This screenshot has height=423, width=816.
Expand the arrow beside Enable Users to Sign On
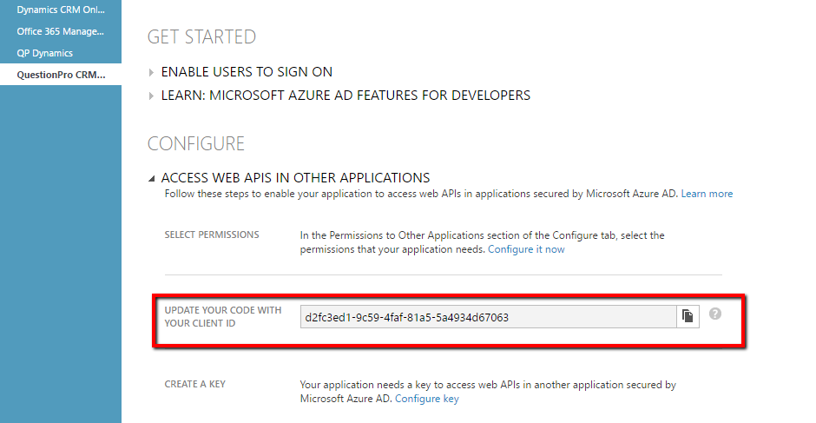152,72
